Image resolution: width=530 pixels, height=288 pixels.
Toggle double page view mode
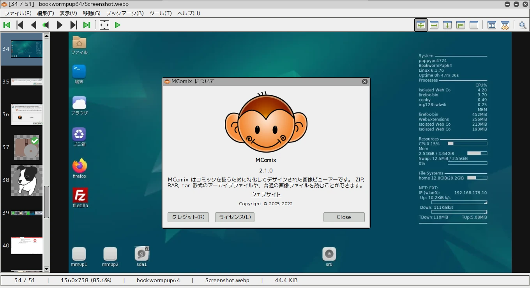(492, 25)
